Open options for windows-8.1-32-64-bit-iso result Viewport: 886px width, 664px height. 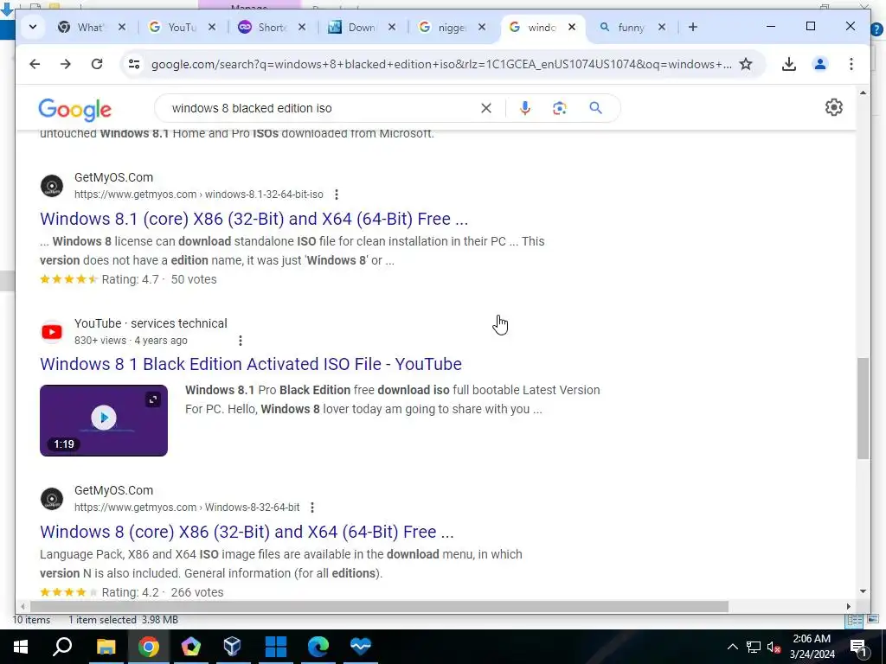[337, 195]
